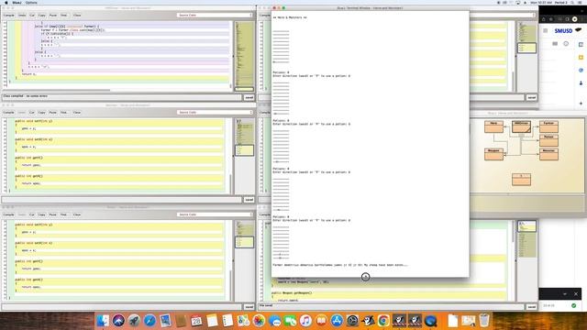Open FaceTime in the Dock
Viewport: 587px width, 330px height.
290,321
